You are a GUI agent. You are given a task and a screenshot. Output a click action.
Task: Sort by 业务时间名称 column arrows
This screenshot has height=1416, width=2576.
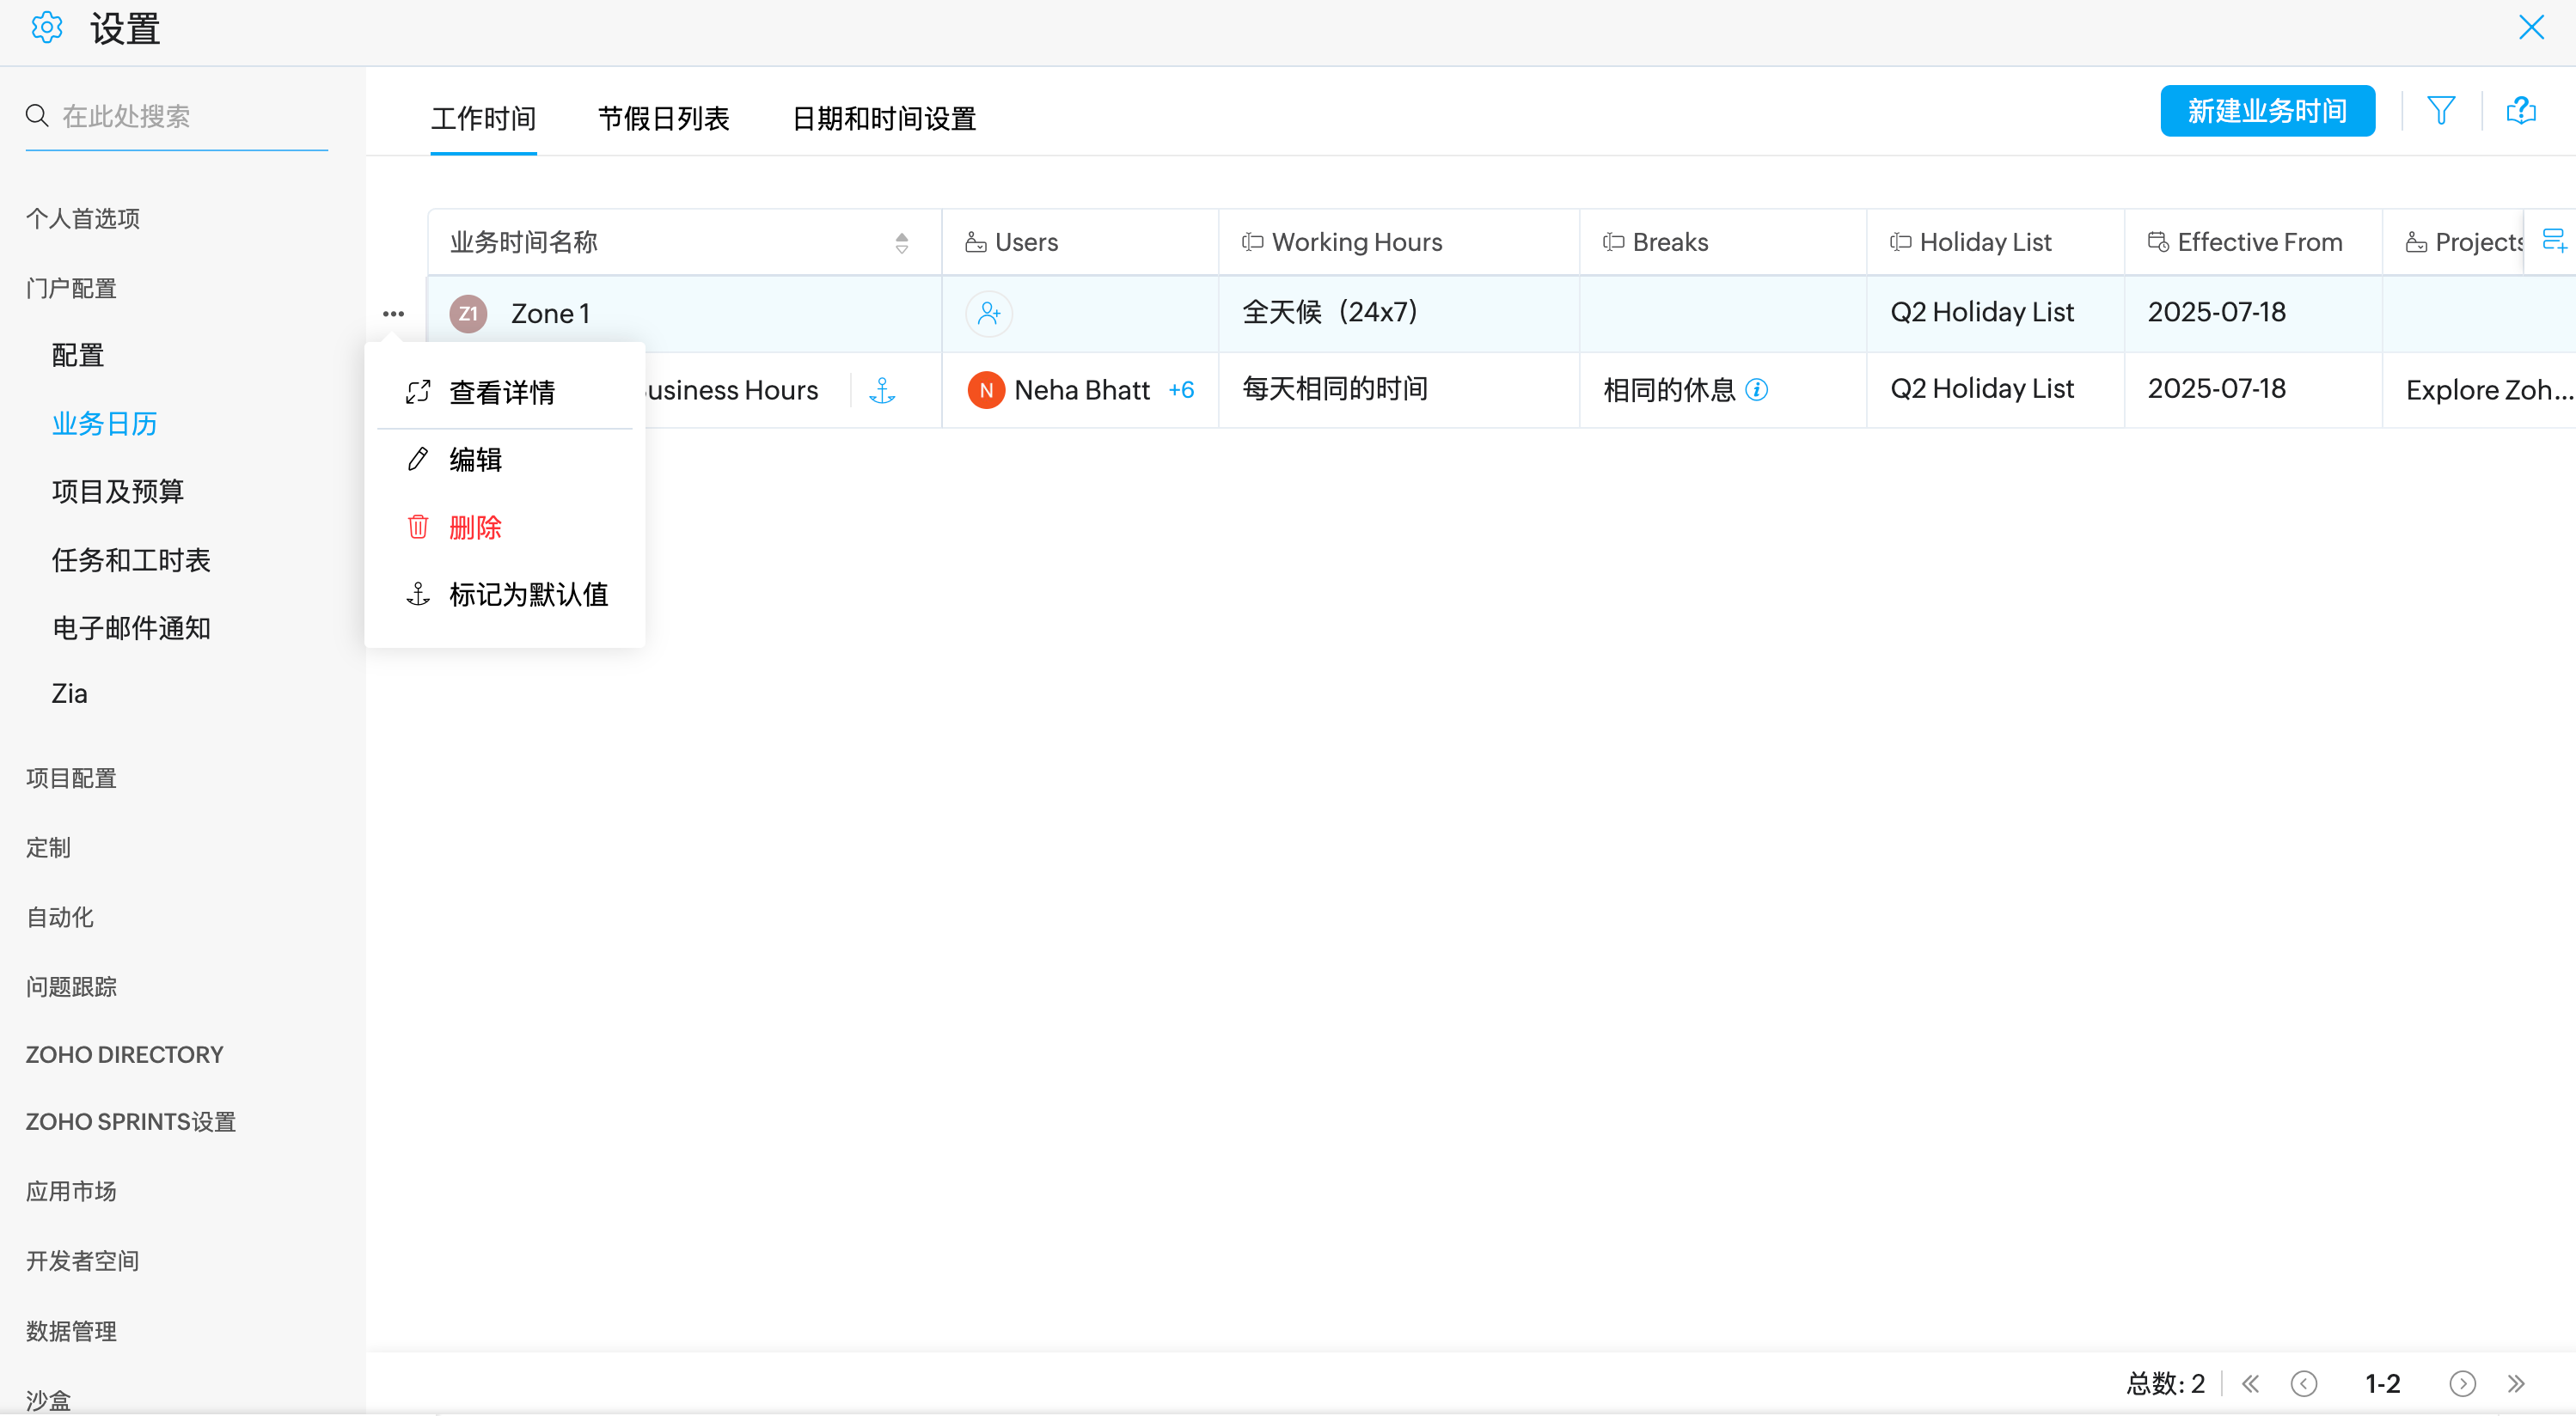(901, 242)
